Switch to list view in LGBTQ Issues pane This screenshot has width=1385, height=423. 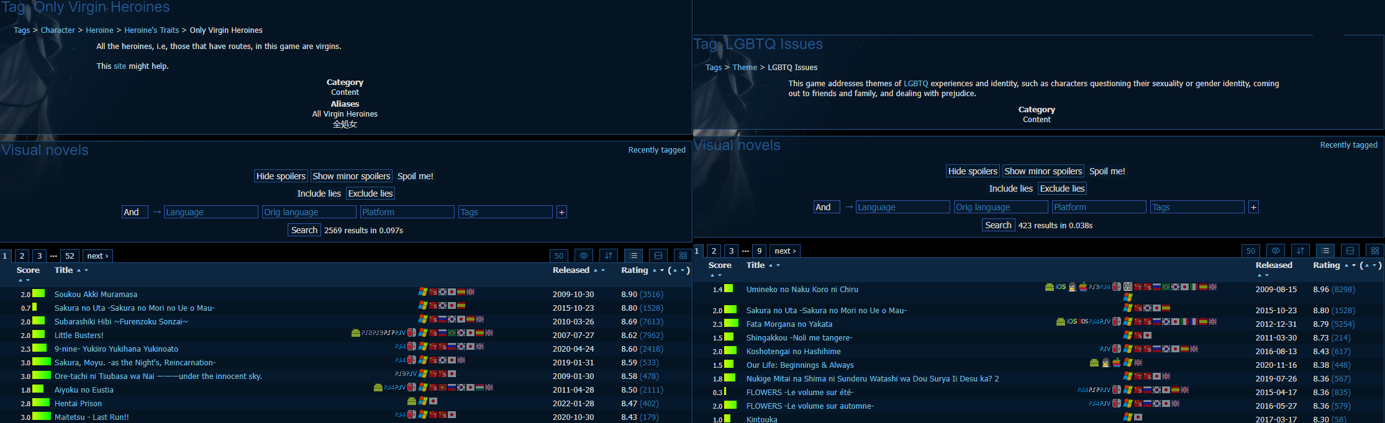(1325, 251)
